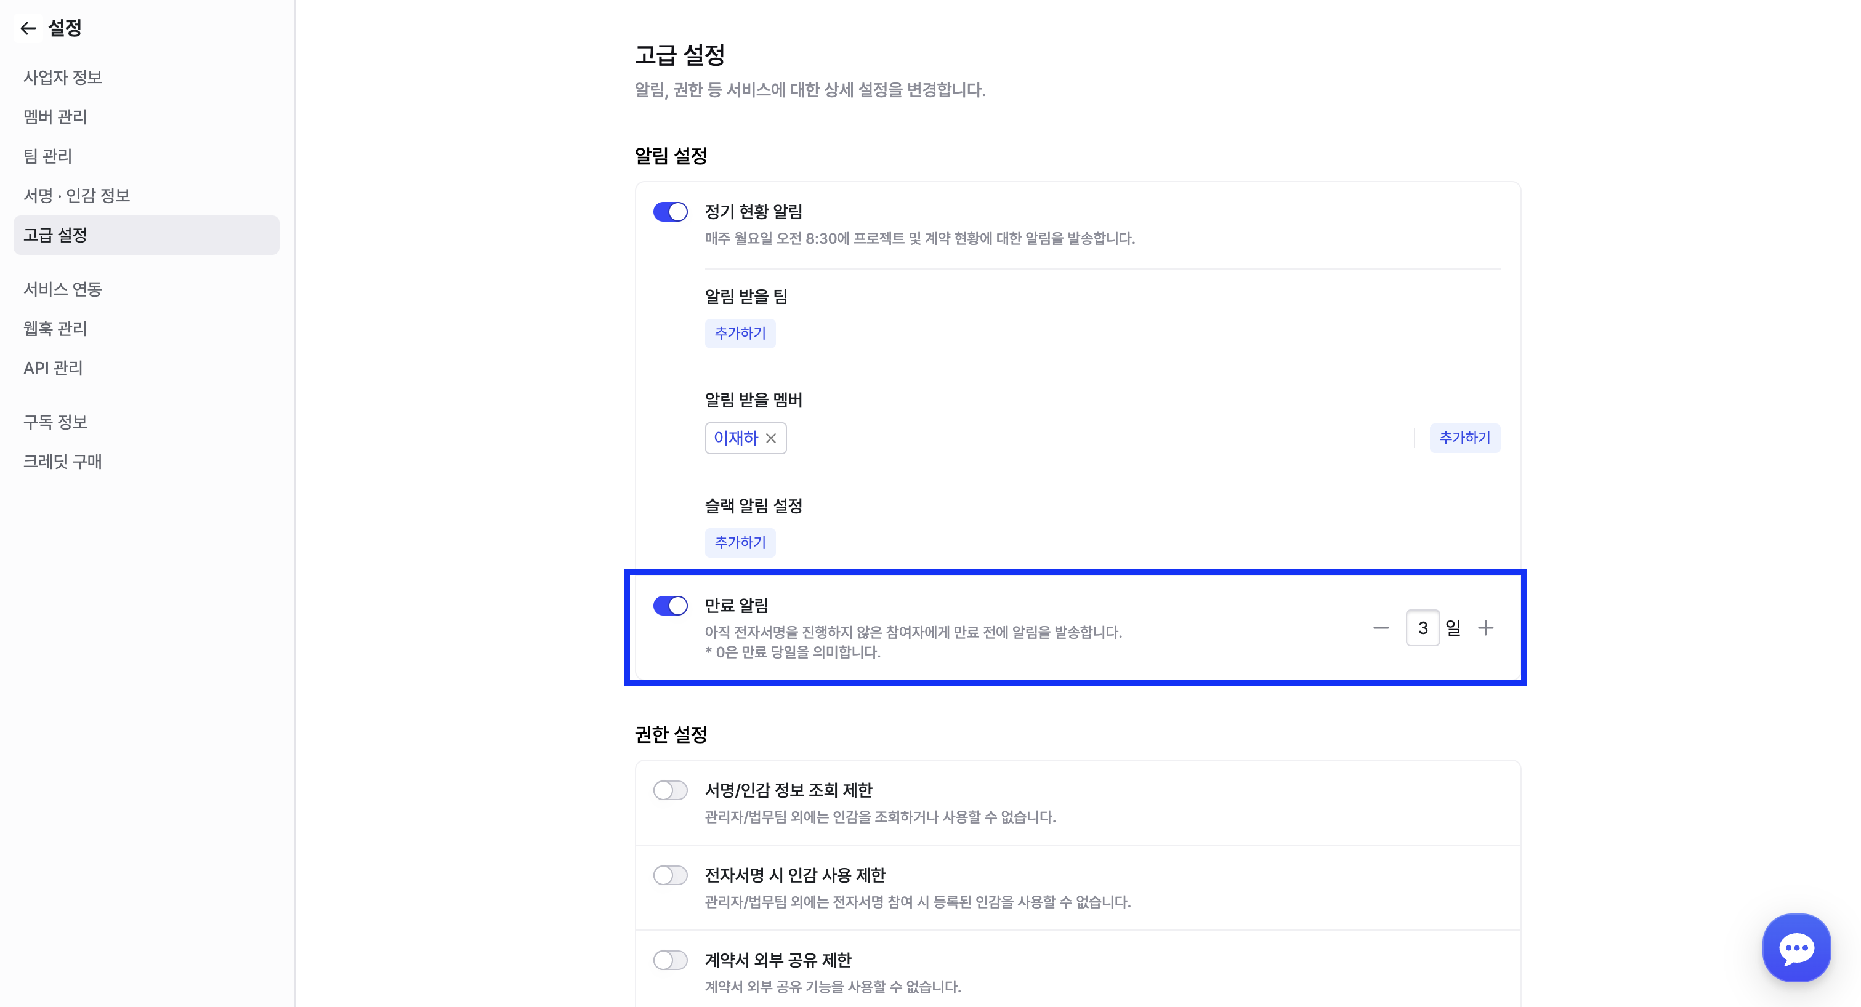
Task: Enable 서명/인감 정보 조회 제한 toggle
Action: tap(669, 790)
